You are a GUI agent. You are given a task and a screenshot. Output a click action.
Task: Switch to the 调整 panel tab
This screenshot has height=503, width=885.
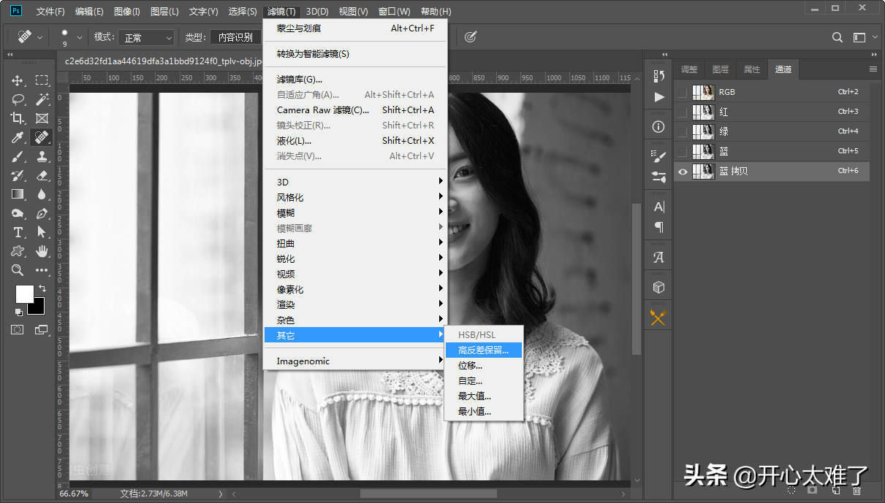[x=689, y=69]
